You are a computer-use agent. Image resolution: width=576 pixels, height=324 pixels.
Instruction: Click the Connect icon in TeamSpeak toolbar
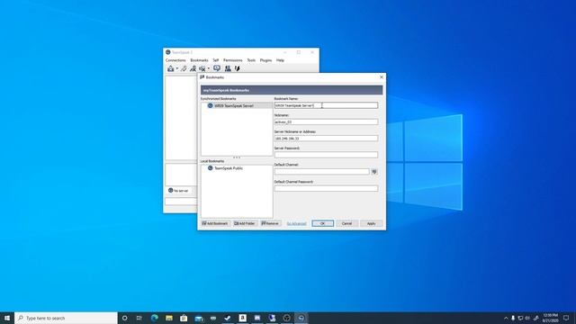(171, 68)
